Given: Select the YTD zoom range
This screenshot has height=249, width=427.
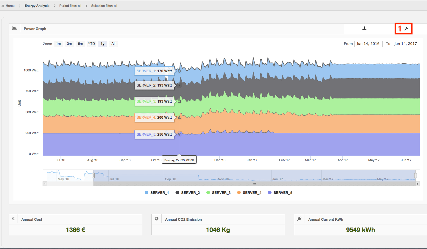Looking at the screenshot, I should (91, 44).
